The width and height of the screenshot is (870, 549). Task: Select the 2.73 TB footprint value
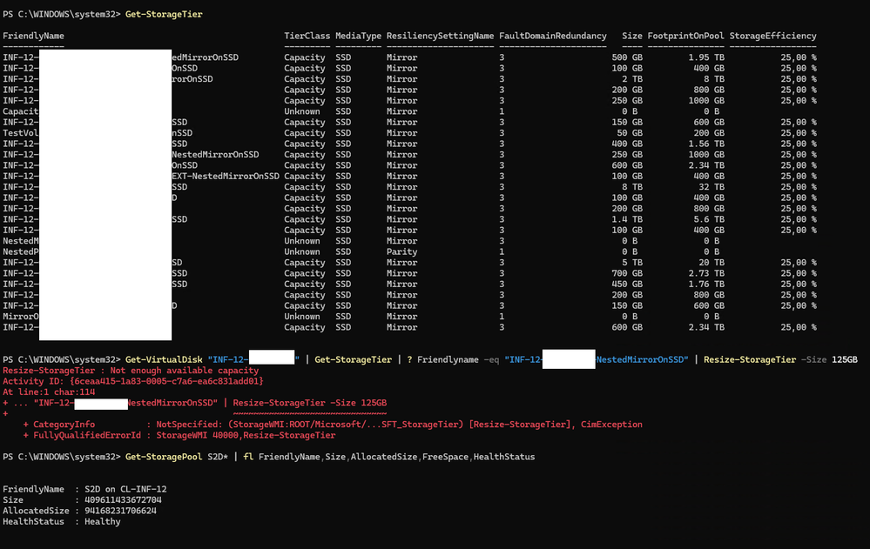(705, 273)
